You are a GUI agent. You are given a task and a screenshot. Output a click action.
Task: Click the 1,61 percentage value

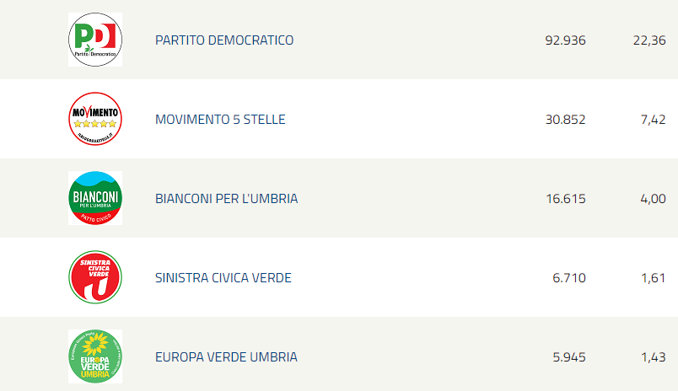653,278
